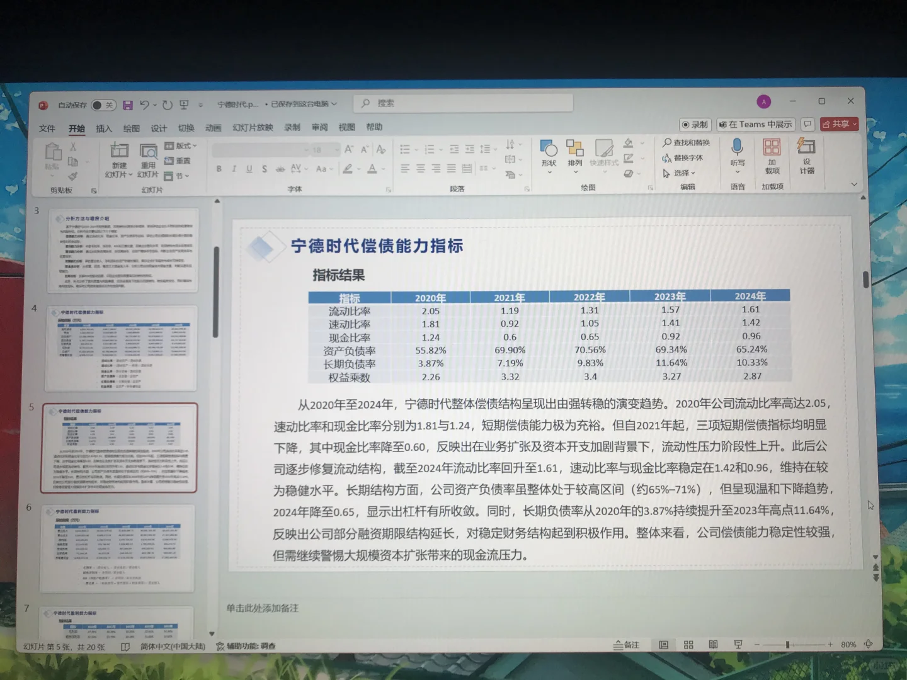This screenshot has height=680, width=907.
Task: Click the normal view button
Action: [x=663, y=645]
